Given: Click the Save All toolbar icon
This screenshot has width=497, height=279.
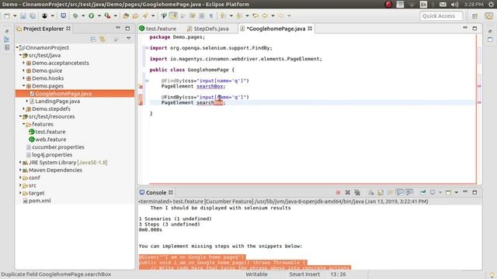Looking at the screenshot, I should point(33,15).
